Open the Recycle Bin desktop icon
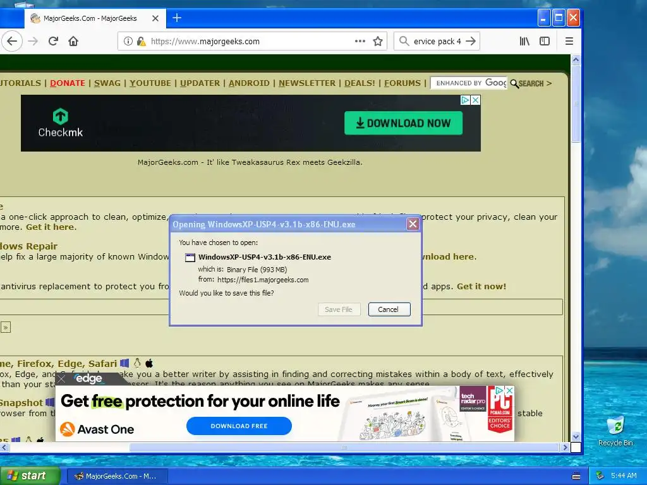 (x=615, y=431)
